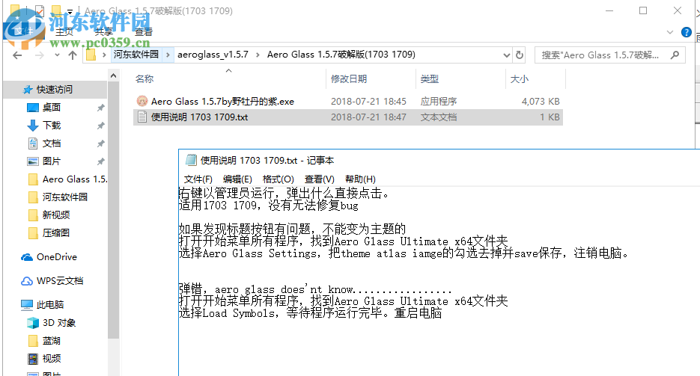Open 快速访问 in navigation pane

(x=55, y=90)
